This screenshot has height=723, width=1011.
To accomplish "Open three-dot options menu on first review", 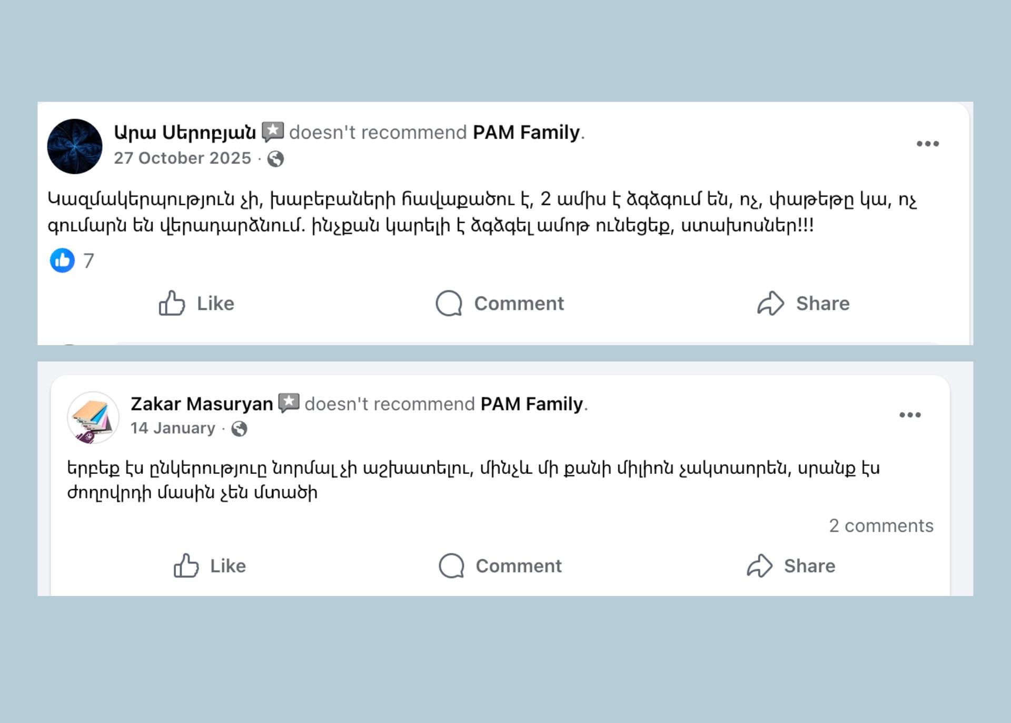I will 927,144.
